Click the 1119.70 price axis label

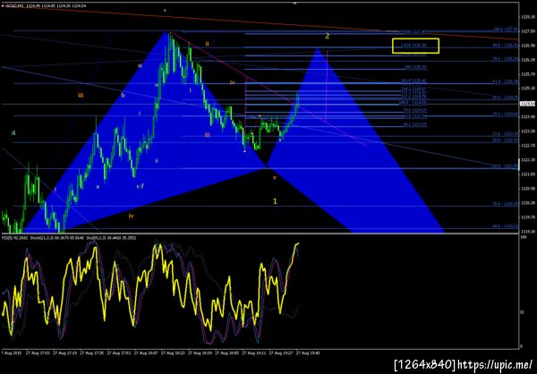(528, 217)
